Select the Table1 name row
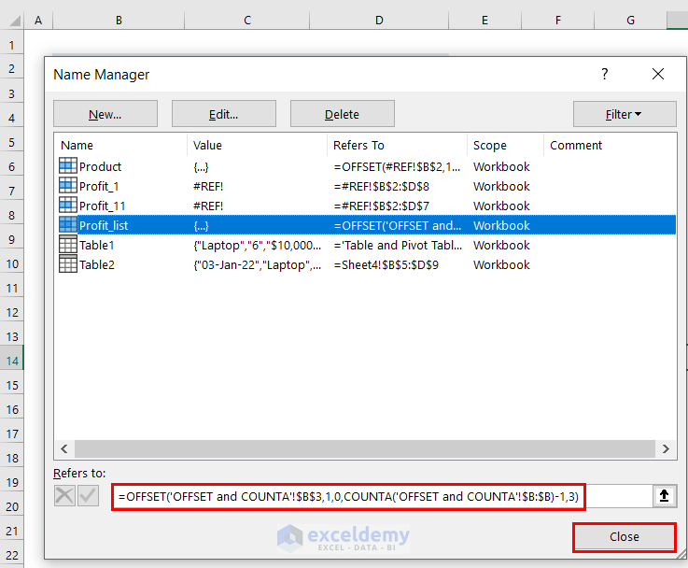This screenshot has height=568, width=688. click(367, 245)
